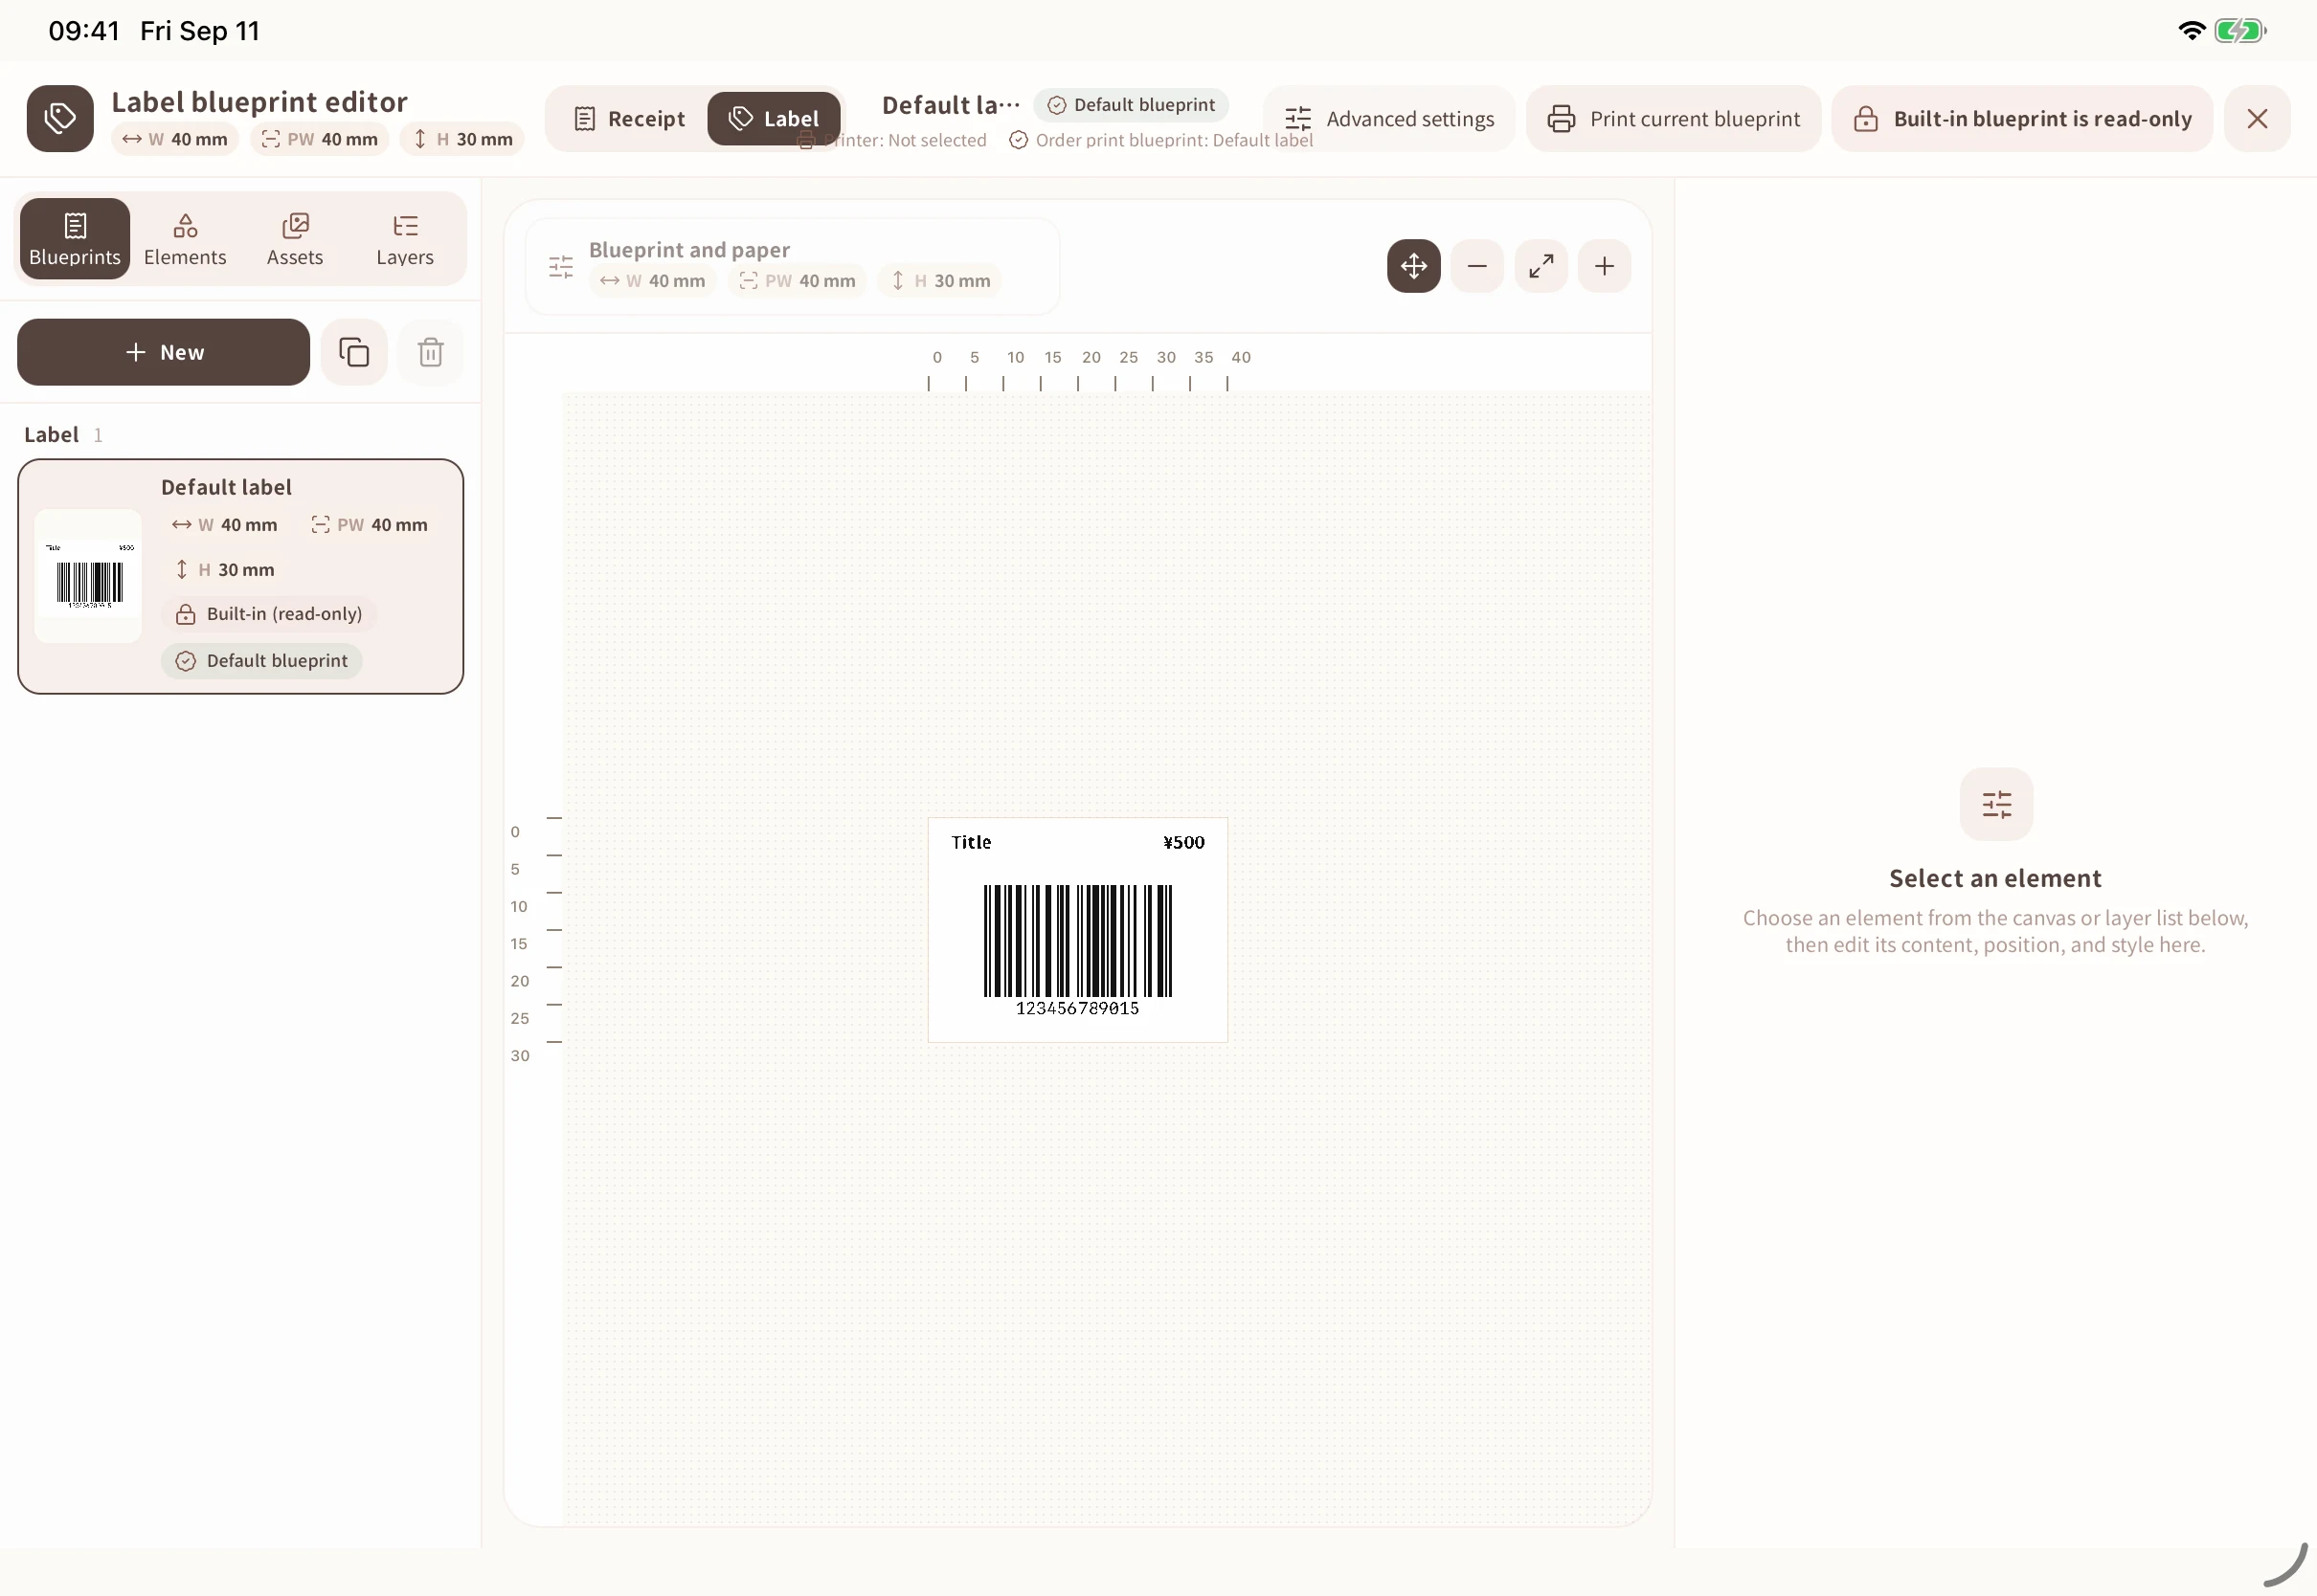The image size is (2317, 1596).
Task: Open the Blueprints tab
Action: (x=75, y=239)
